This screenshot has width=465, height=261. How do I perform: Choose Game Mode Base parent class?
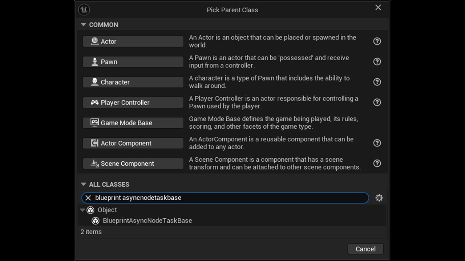[x=133, y=123]
